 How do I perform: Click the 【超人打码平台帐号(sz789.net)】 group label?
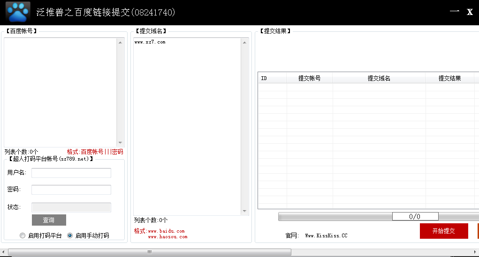[x=51, y=159]
